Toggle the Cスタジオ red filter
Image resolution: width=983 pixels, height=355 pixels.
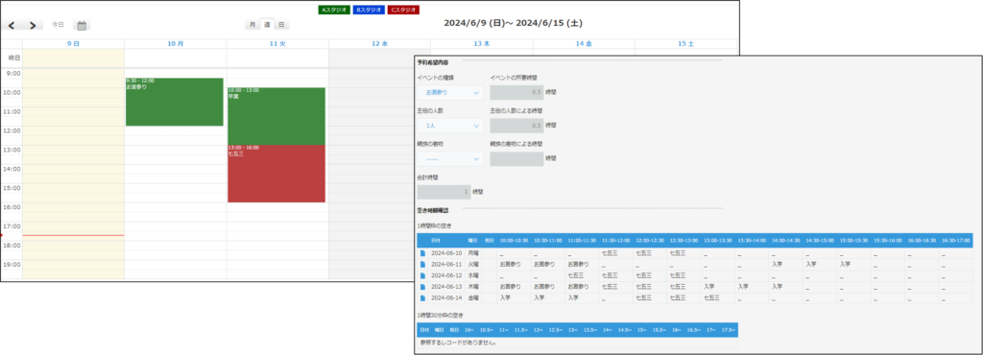(x=404, y=10)
